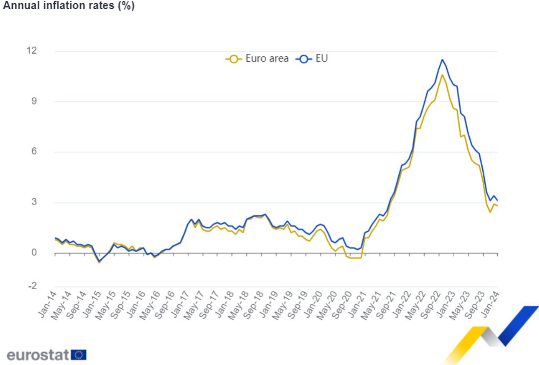The image size is (539, 365).
Task: Toggle the Euro area series label
Action: coord(267,59)
